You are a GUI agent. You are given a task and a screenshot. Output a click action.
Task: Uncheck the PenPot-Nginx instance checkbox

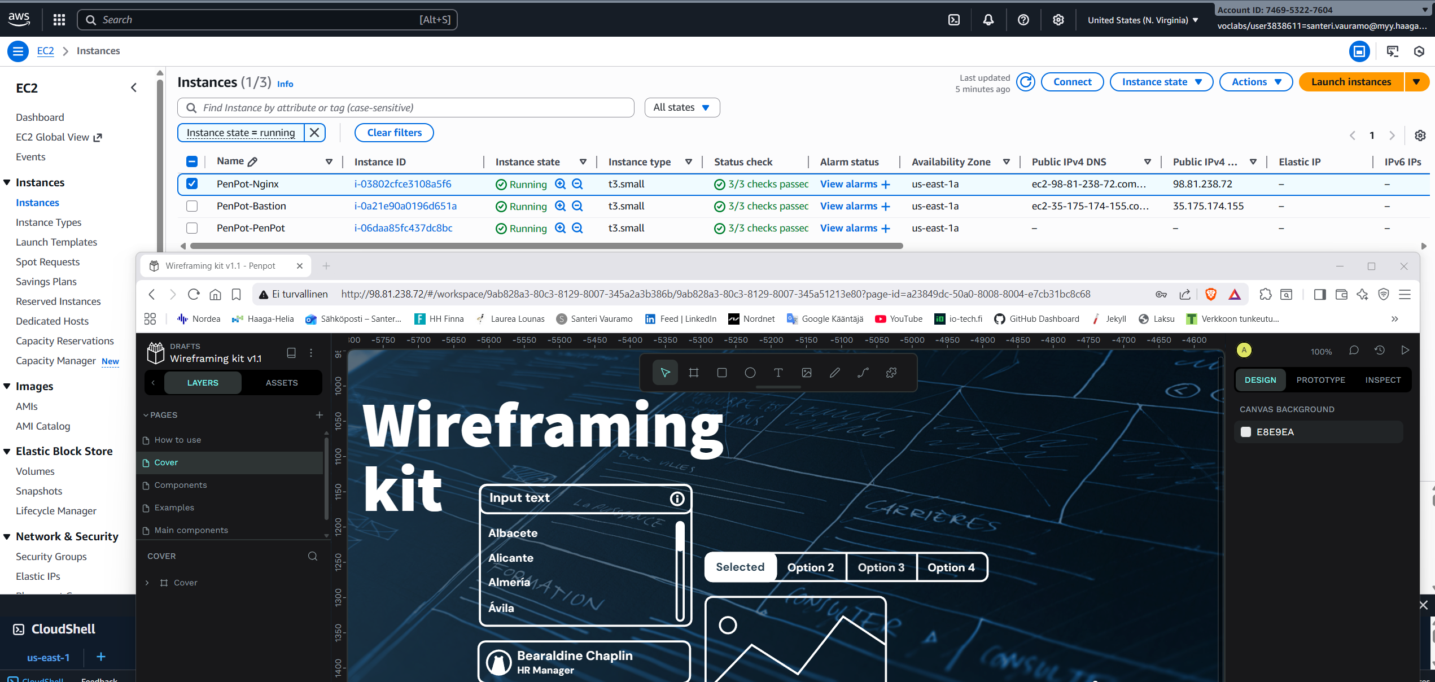click(x=192, y=184)
